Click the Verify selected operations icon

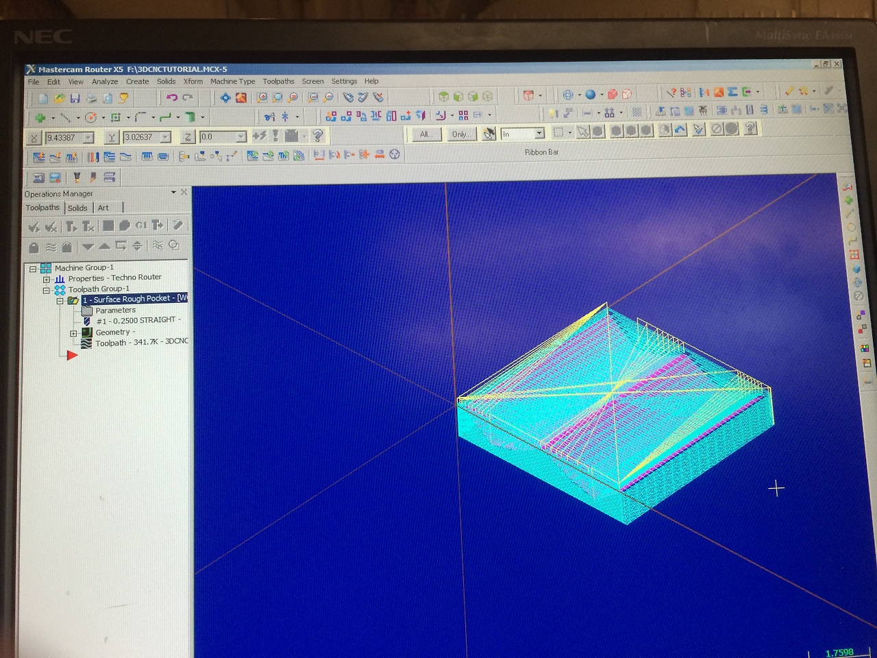pos(124,226)
